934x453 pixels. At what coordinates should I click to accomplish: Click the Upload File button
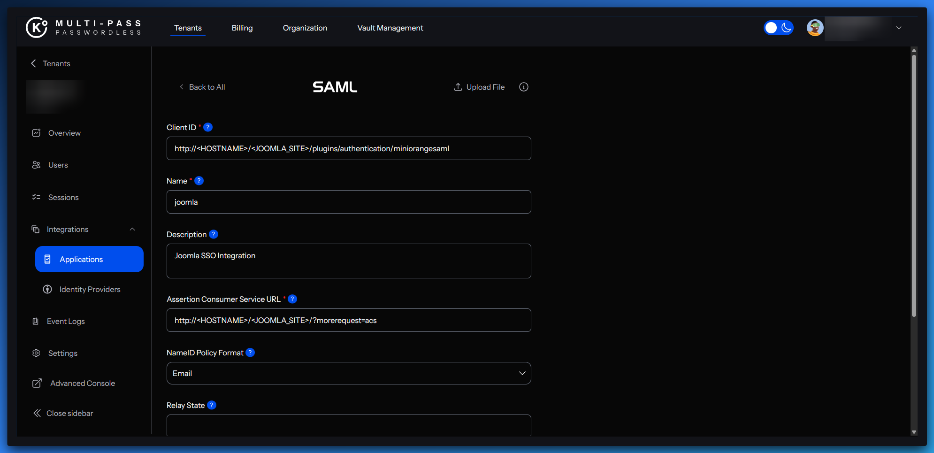point(479,87)
